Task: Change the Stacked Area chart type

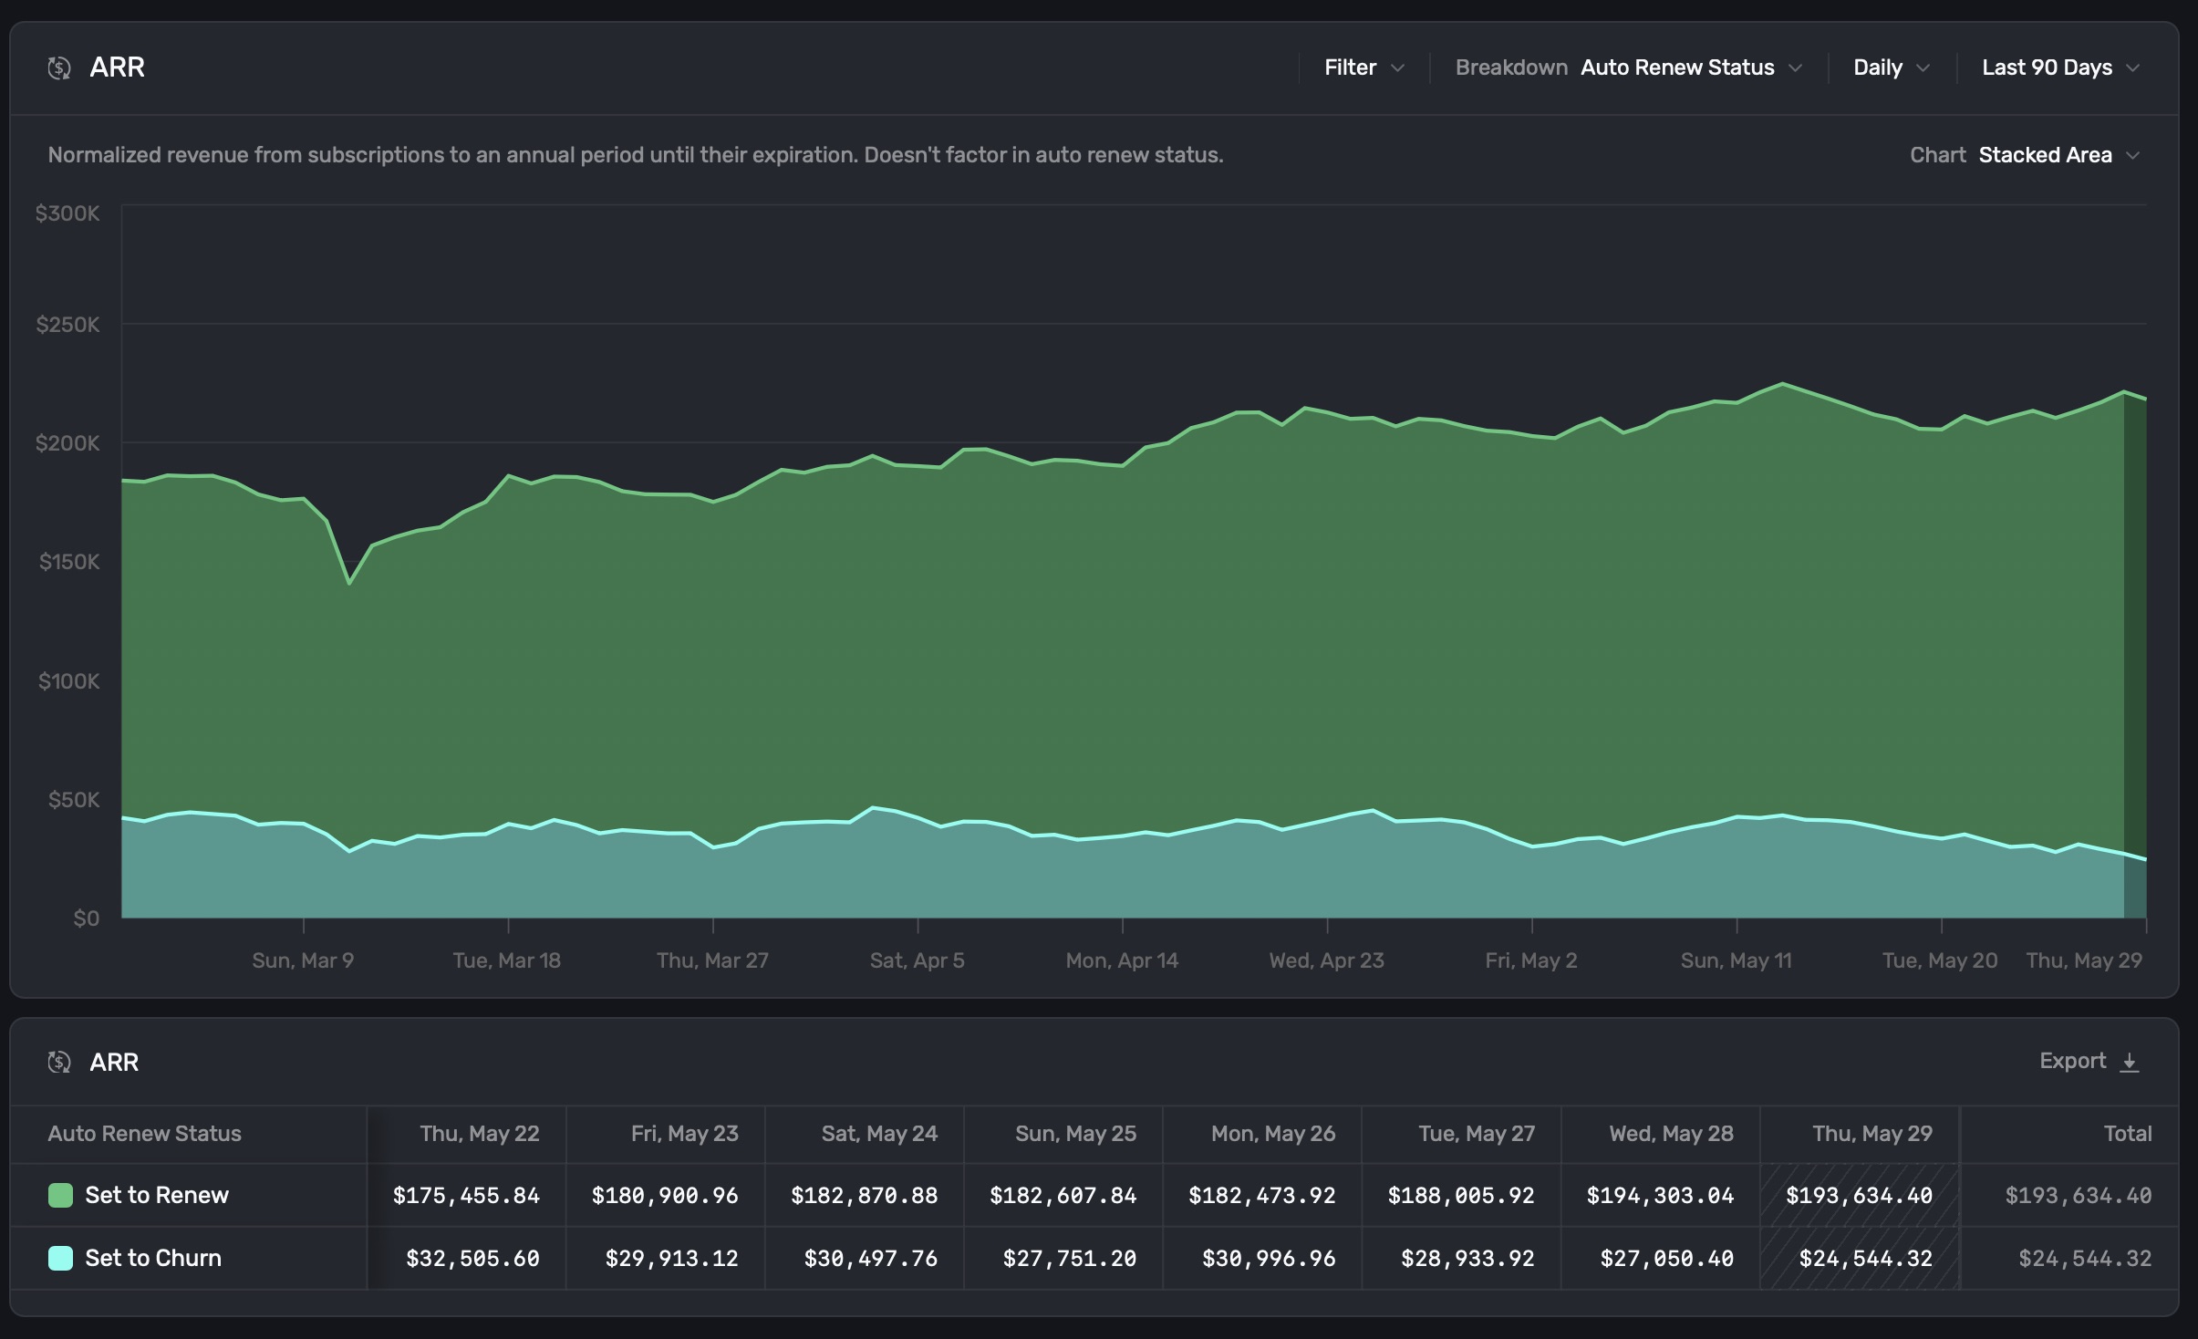Action: 2045,155
